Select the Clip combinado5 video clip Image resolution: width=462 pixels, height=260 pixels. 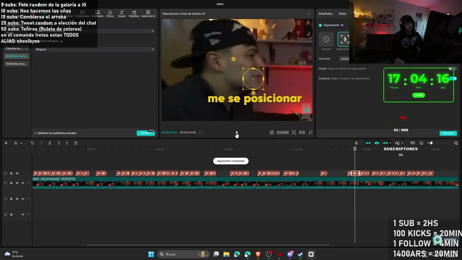245,183
